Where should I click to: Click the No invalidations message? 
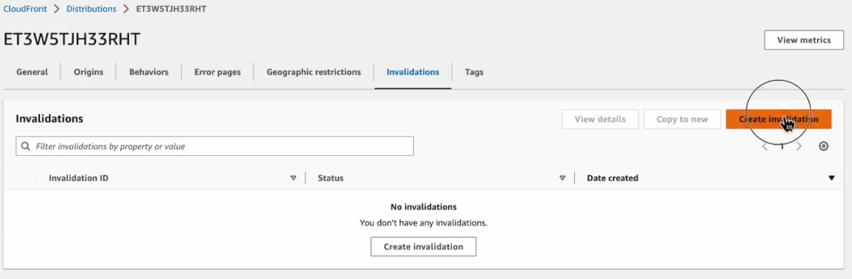[423, 207]
